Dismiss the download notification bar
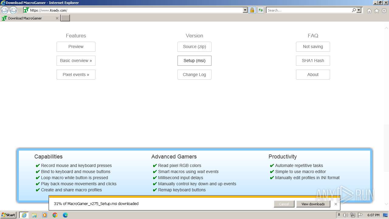 (x=336, y=204)
